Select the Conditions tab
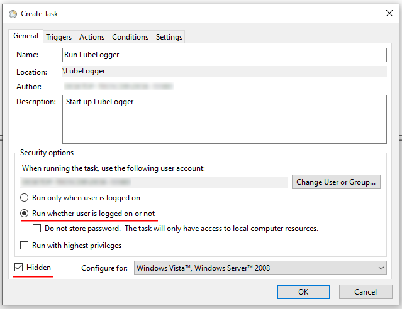The width and height of the screenshot is (402, 309). [130, 37]
